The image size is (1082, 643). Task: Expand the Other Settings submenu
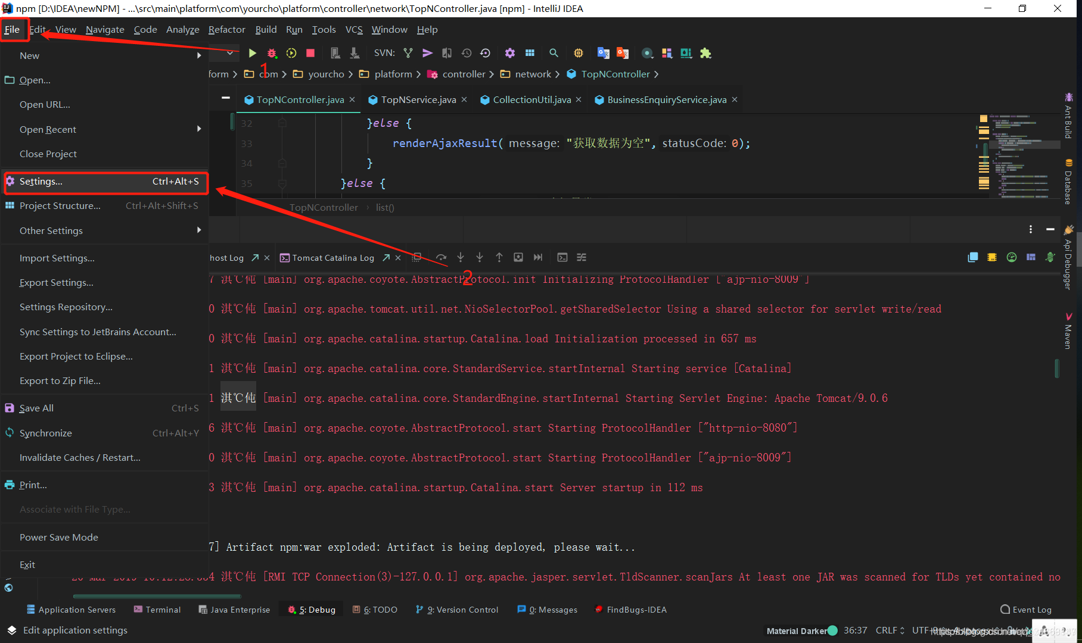click(104, 230)
